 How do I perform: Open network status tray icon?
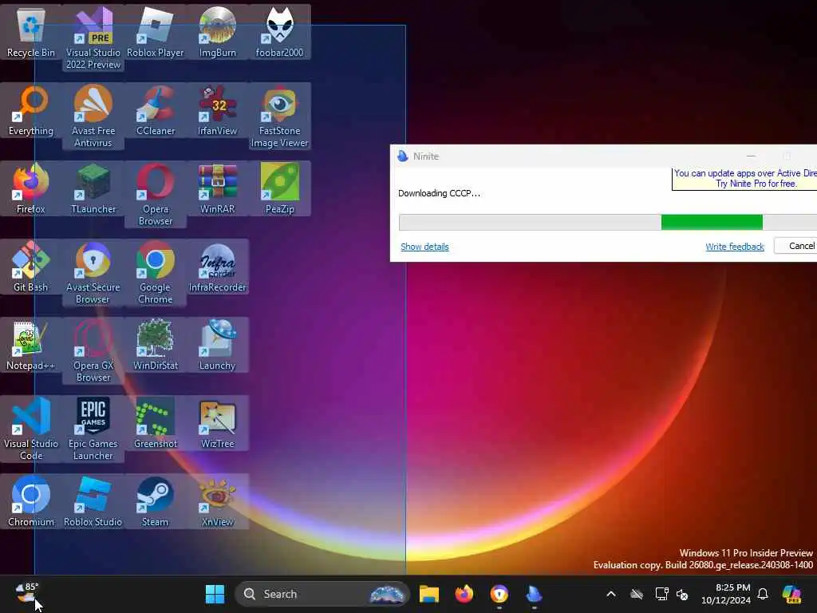661,594
